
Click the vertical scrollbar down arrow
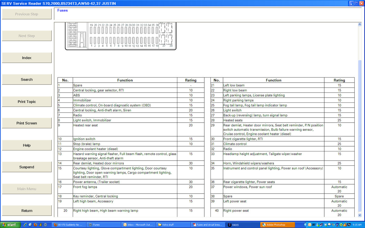click(360, 215)
